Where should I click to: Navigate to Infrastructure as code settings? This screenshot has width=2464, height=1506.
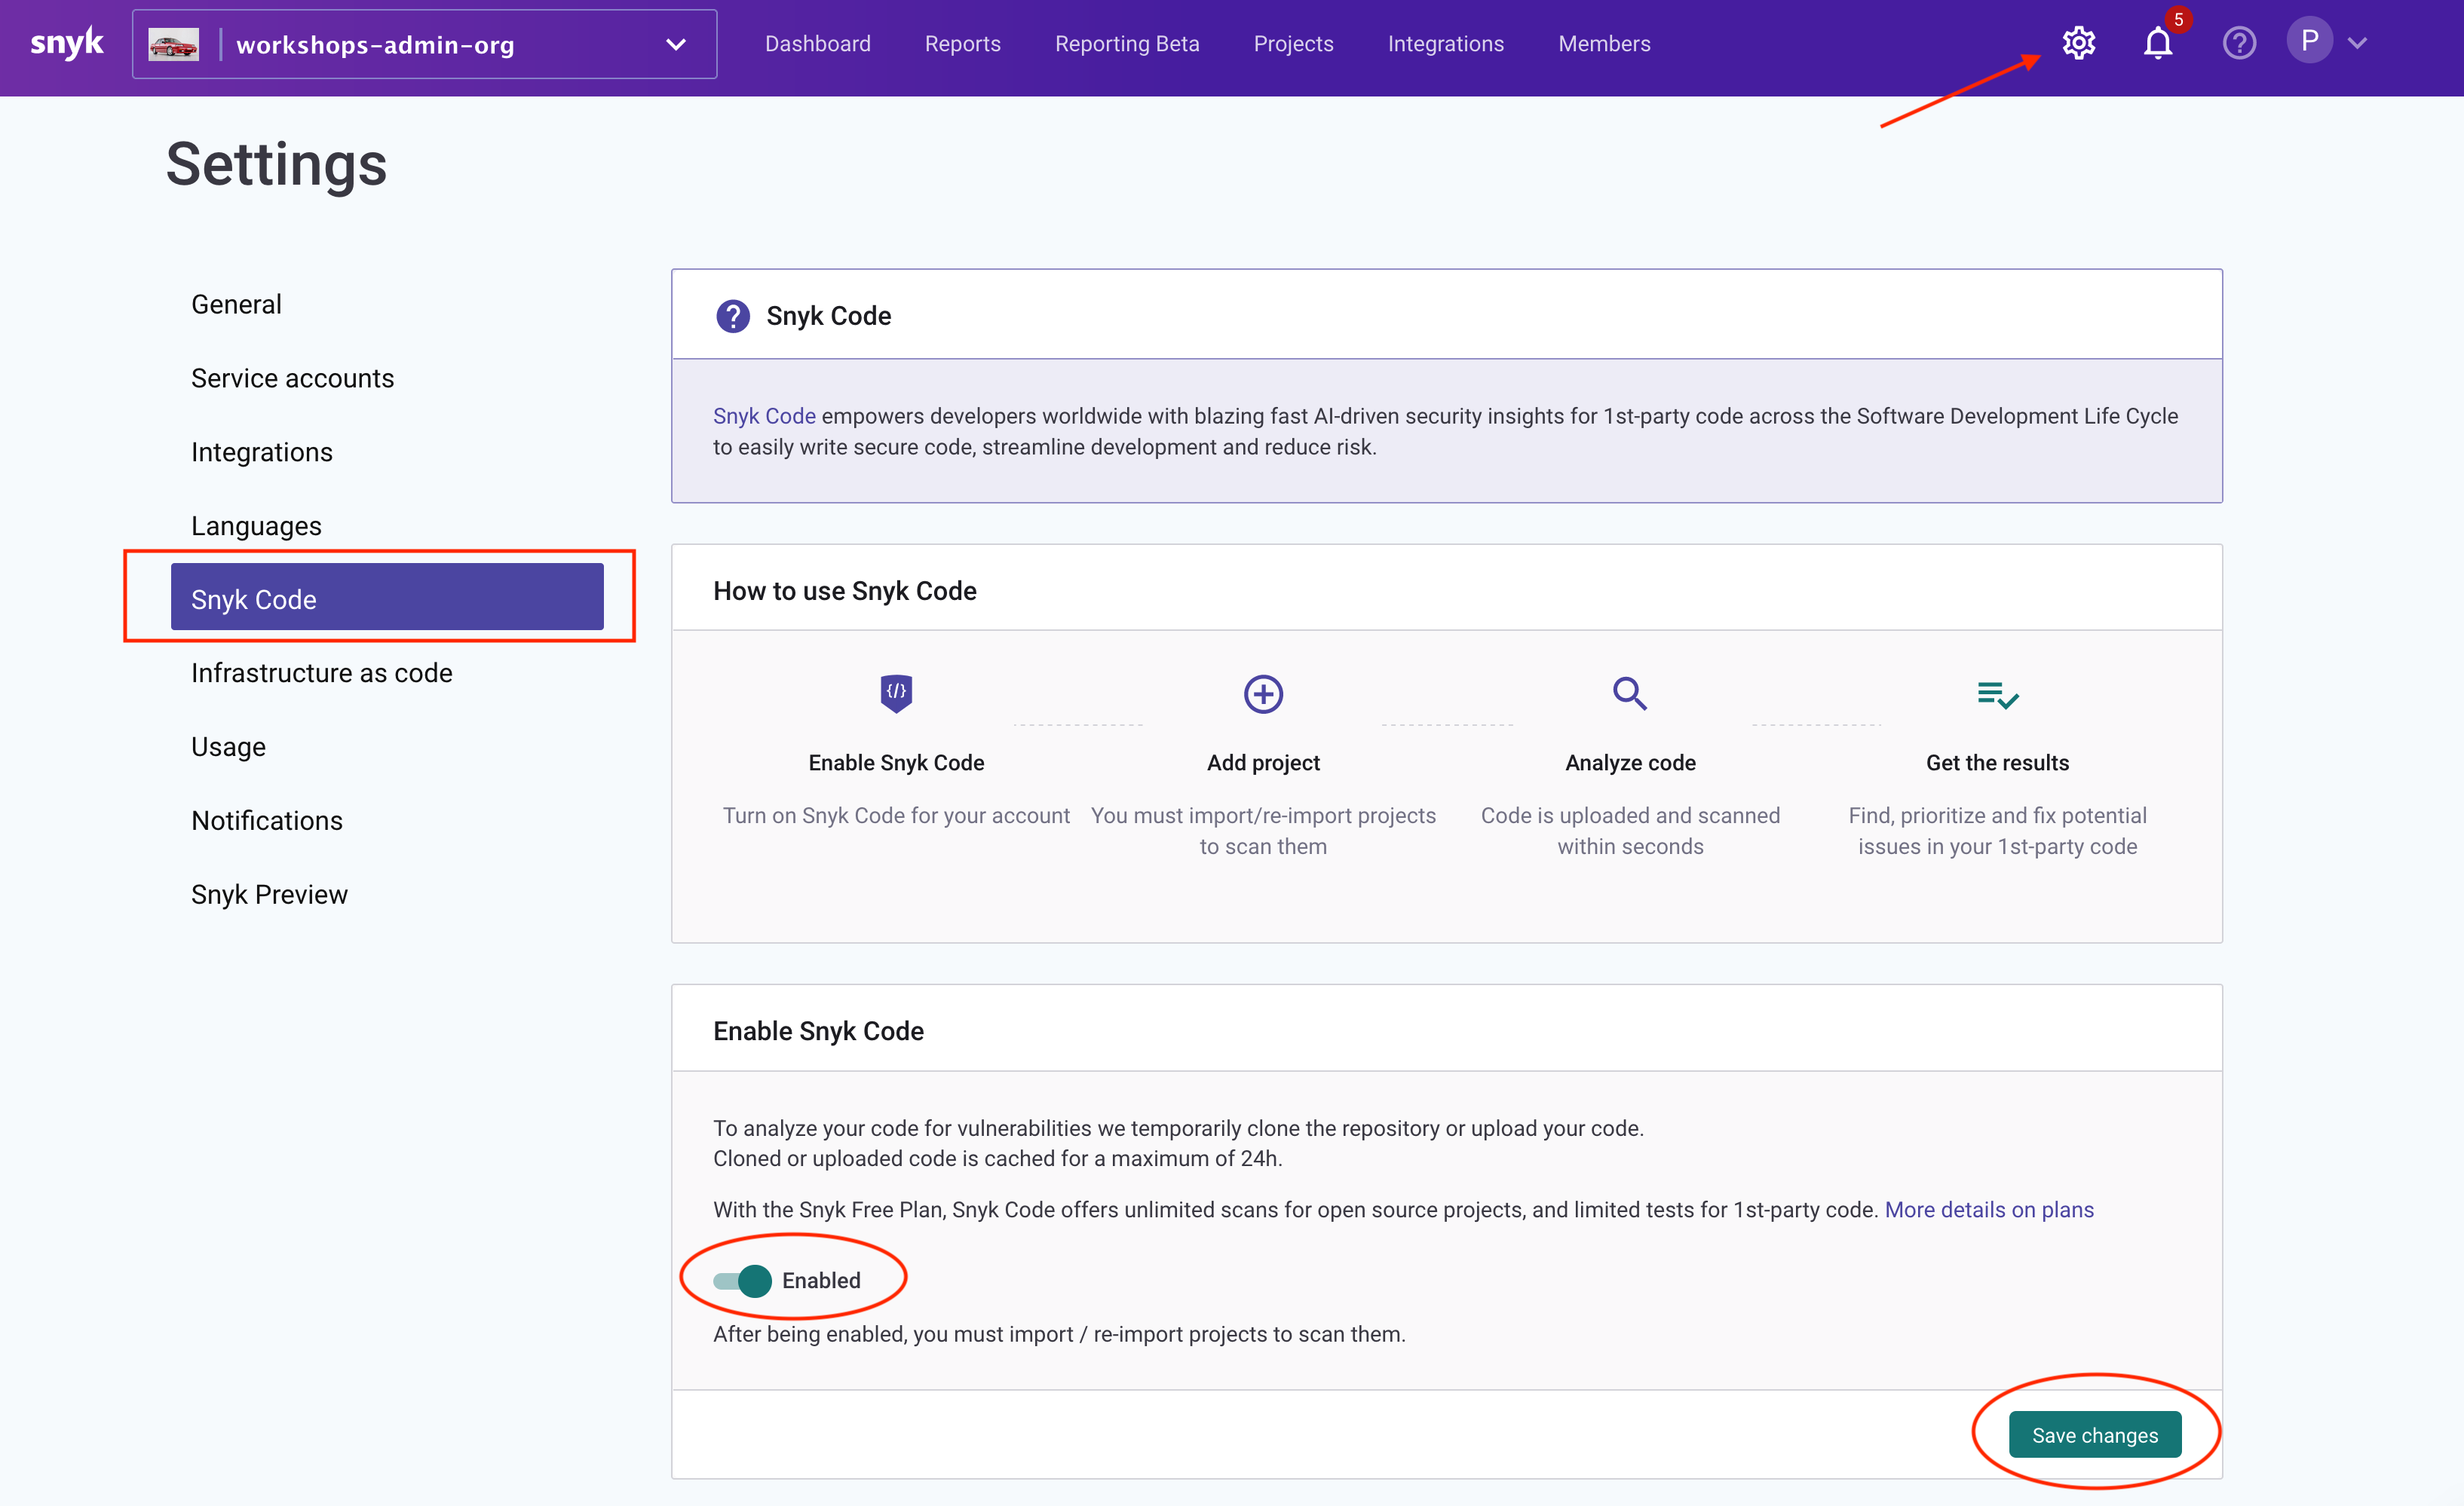click(x=322, y=672)
